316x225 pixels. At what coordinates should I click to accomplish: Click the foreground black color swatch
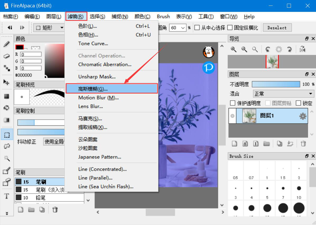[x=20, y=47]
